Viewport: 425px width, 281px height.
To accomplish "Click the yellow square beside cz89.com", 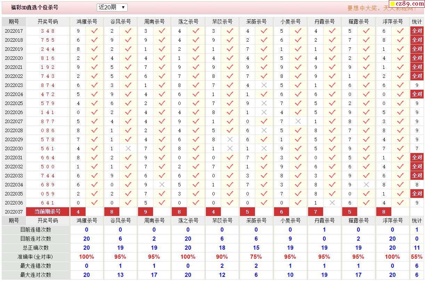I will click(x=393, y=4).
